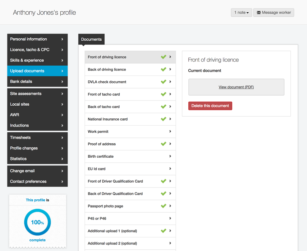Click chevron arrow on Additional upload 2 row

(170, 243)
